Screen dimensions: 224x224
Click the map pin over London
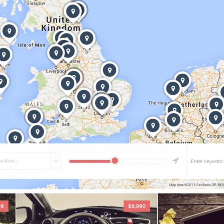pos(102,103)
